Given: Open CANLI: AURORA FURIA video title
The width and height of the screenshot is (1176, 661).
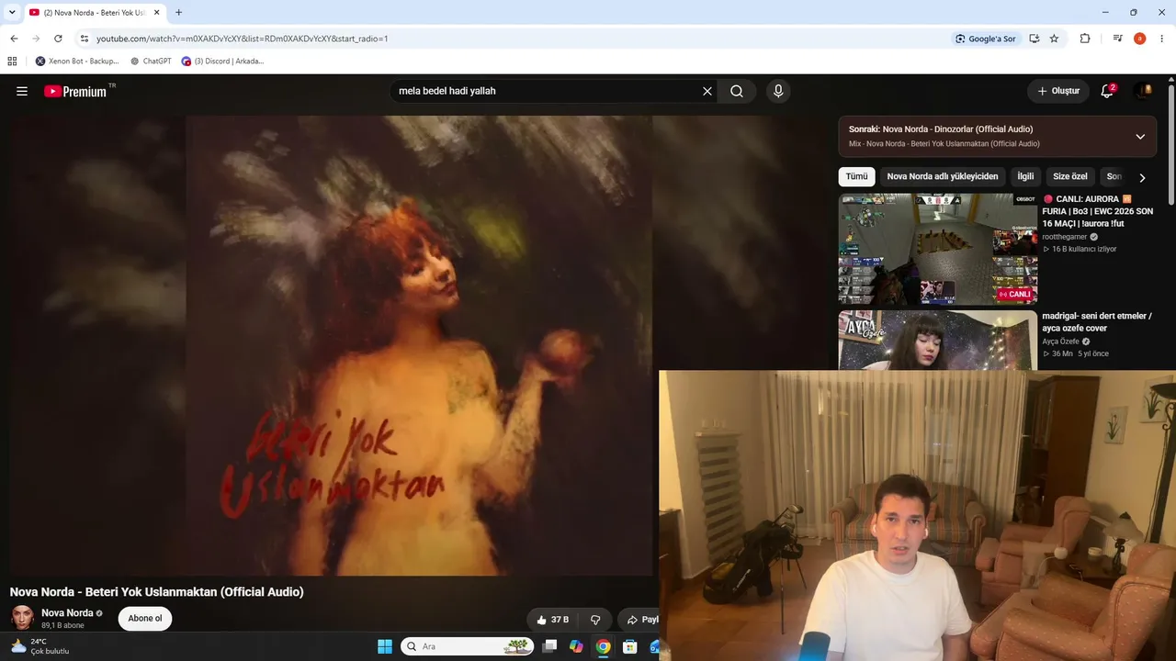Looking at the screenshot, I should click(x=1098, y=211).
